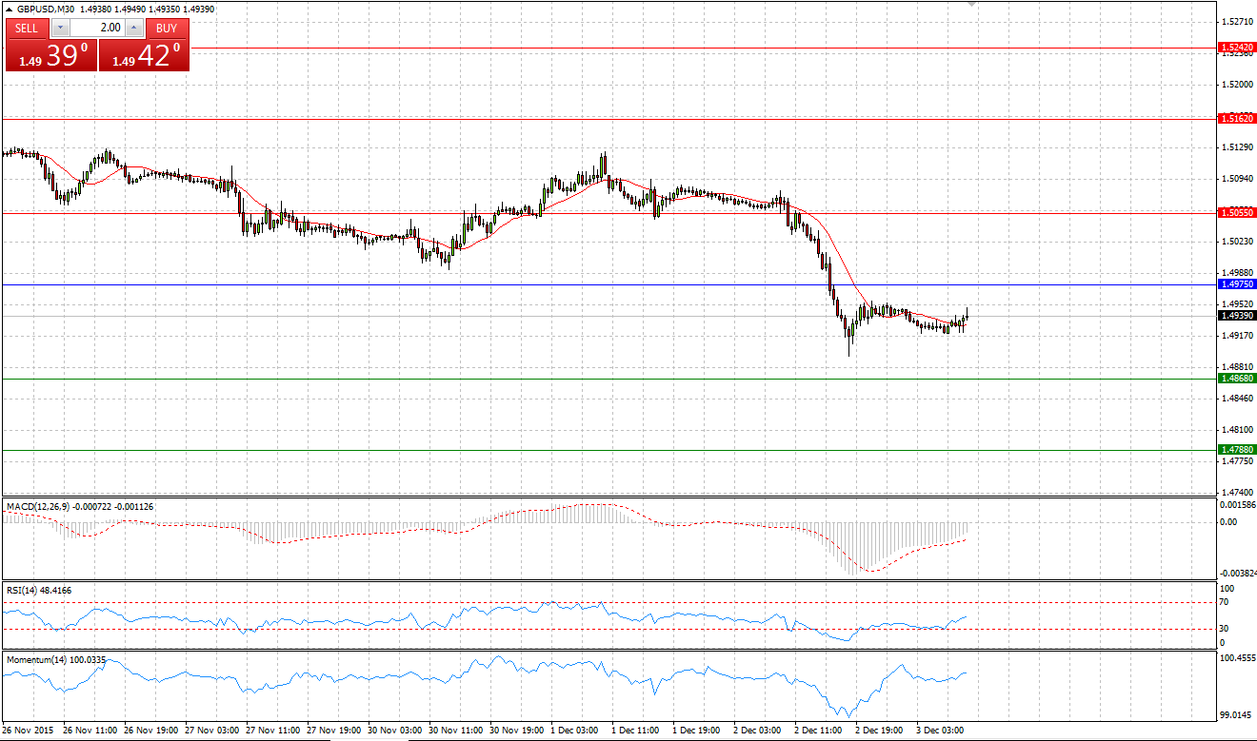Click the Momentum(14) 100.0335 indicator label

(x=55, y=658)
